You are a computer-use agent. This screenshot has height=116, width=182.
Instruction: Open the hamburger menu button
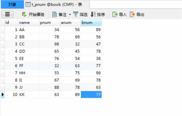7,14
